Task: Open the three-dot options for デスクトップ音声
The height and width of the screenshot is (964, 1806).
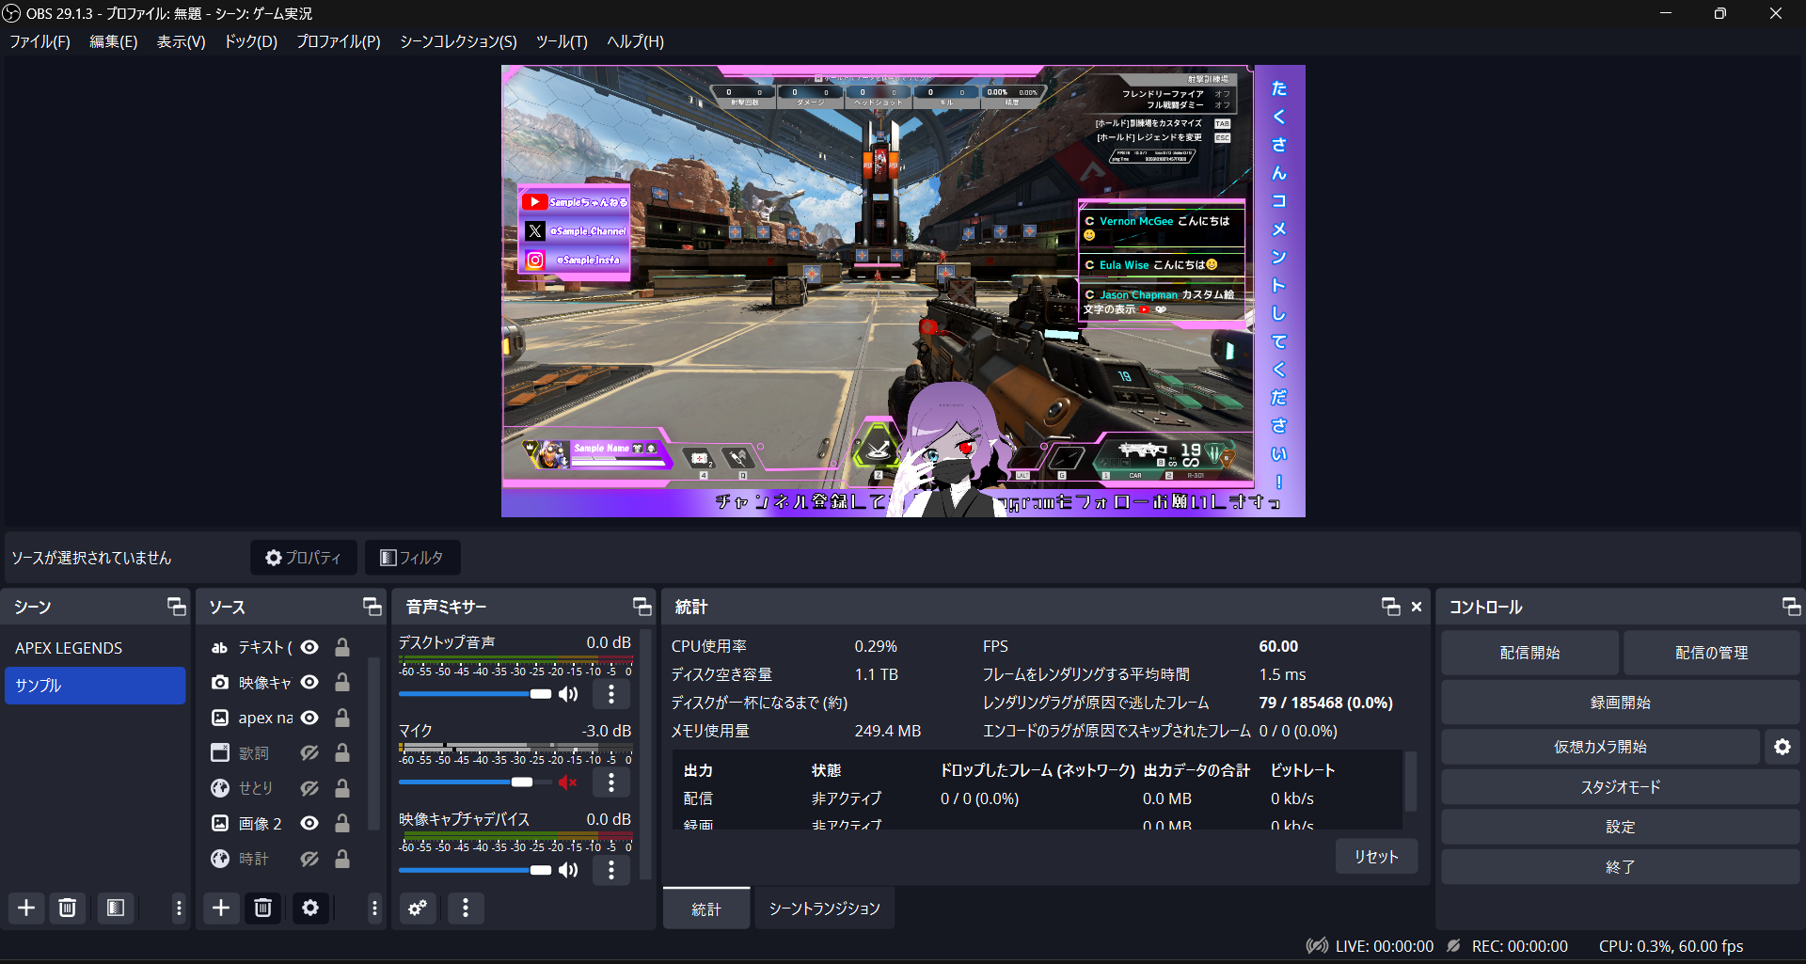Action: coord(611,694)
